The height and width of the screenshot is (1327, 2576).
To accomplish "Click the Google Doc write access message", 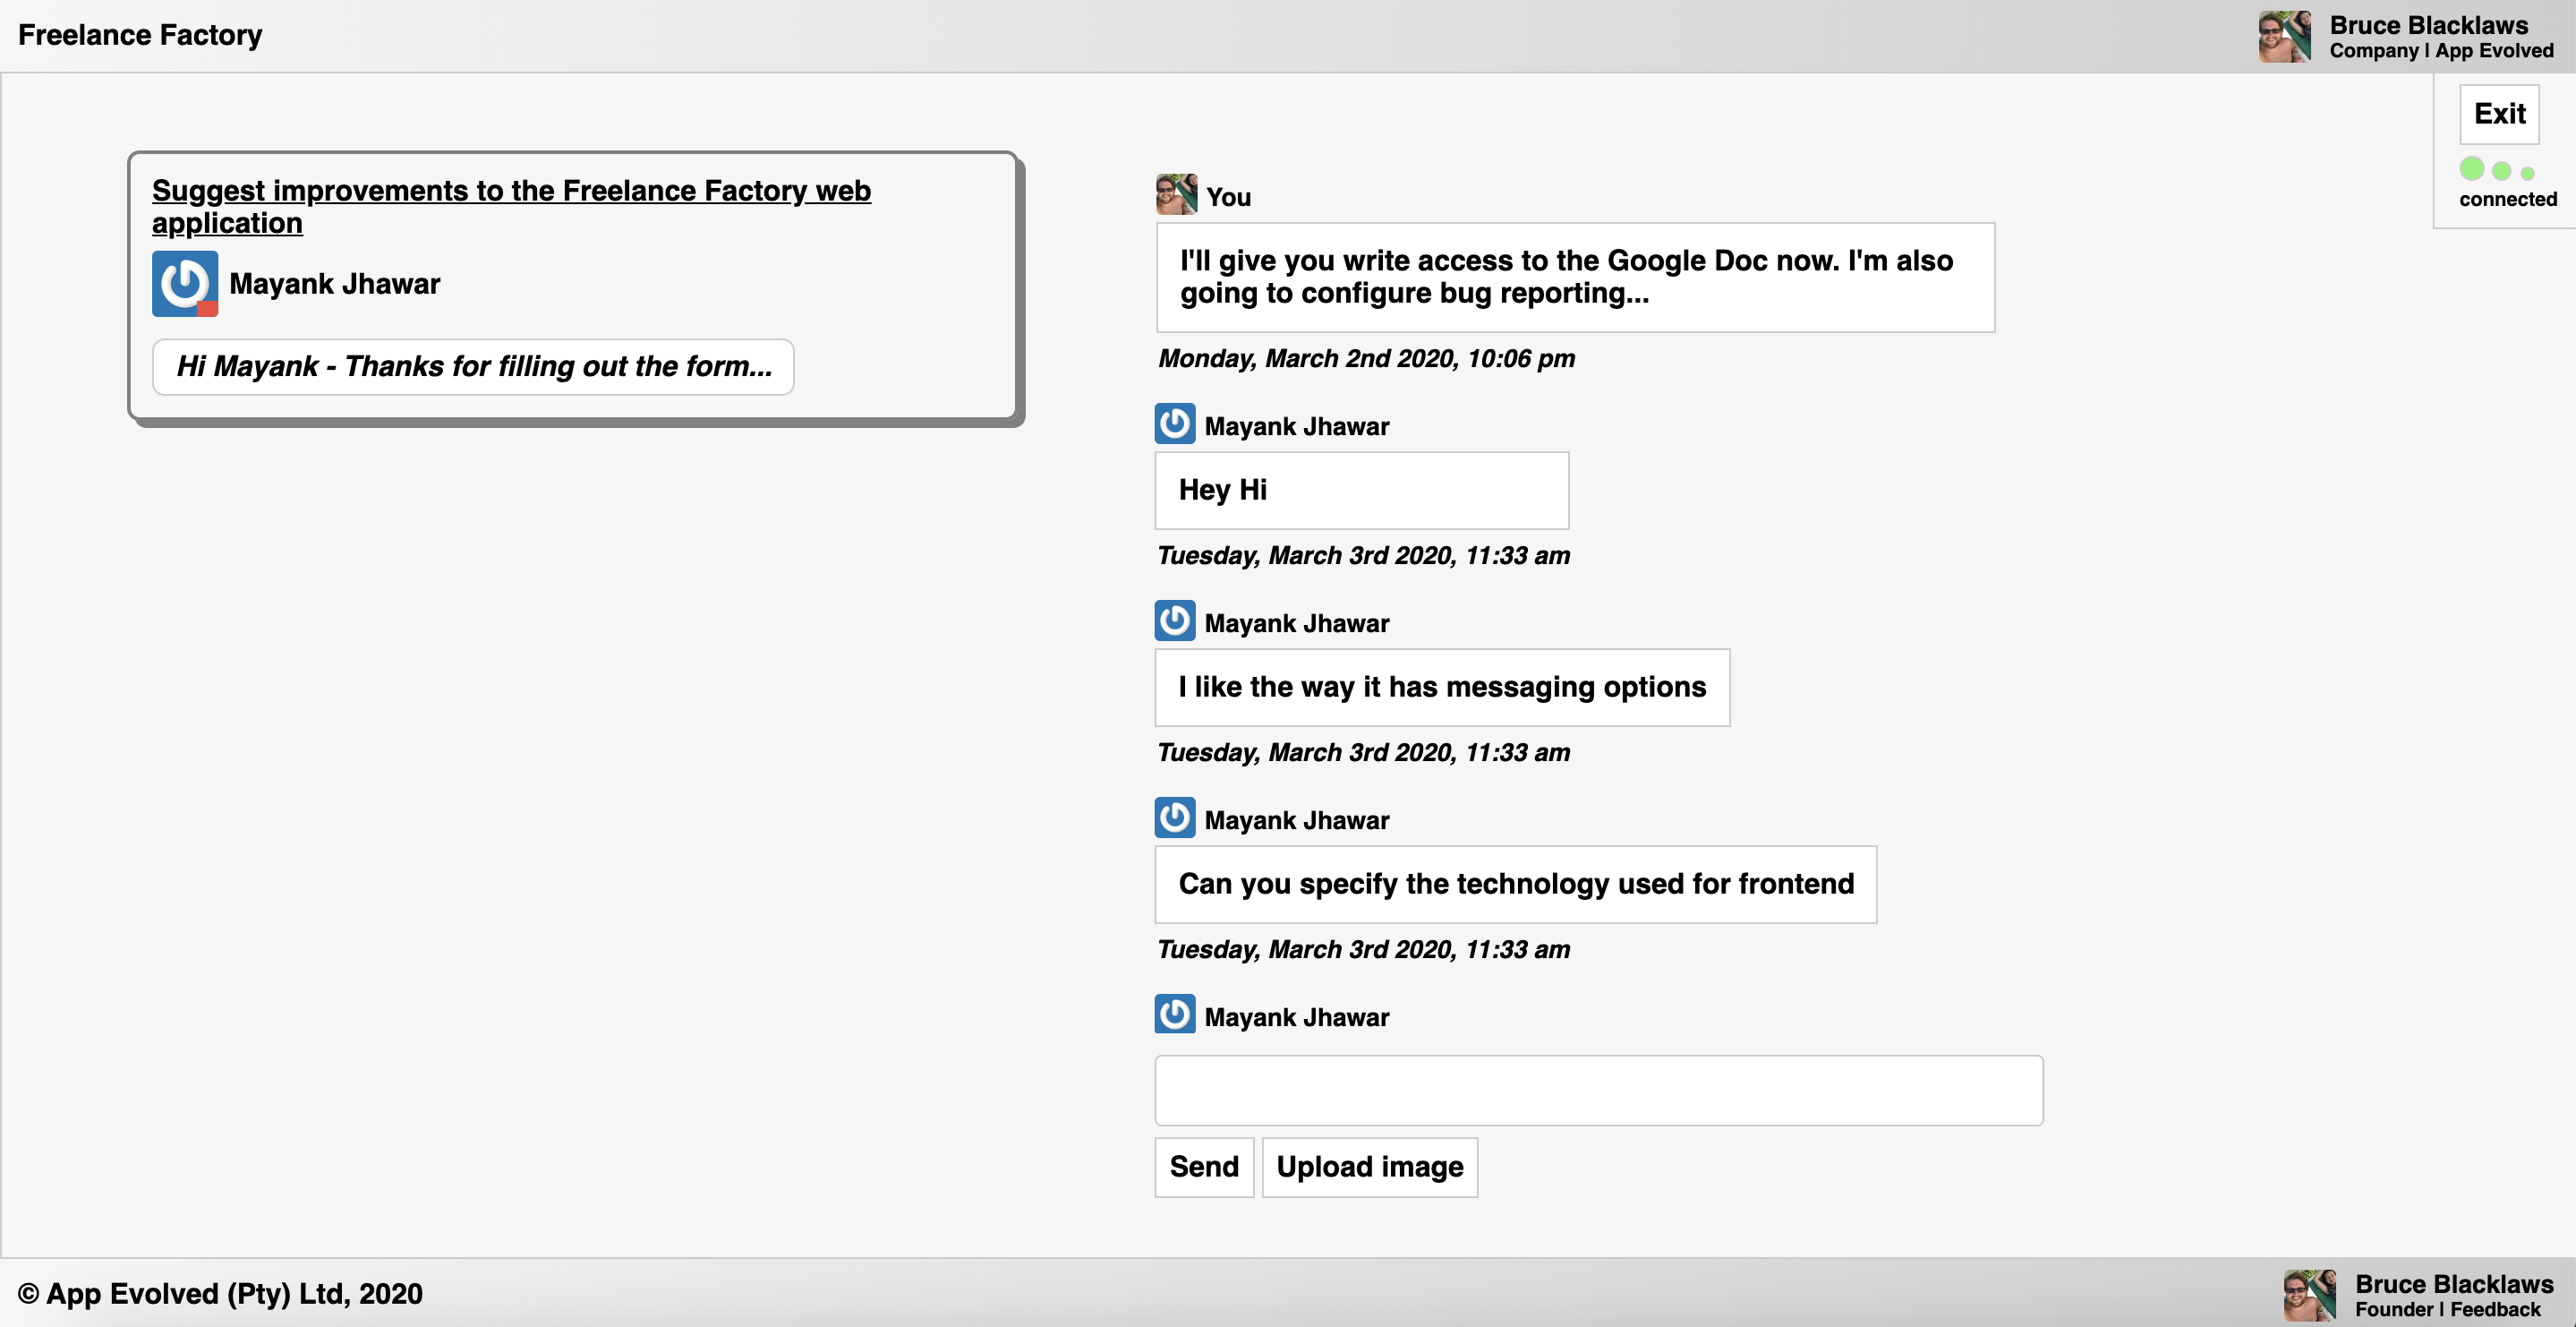I will [x=1575, y=278].
